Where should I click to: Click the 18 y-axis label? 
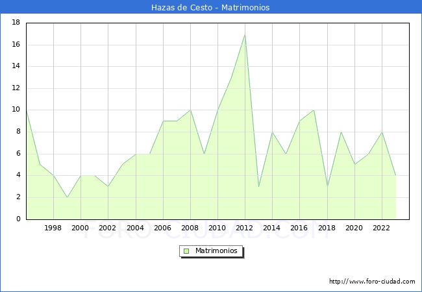click(16, 23)
